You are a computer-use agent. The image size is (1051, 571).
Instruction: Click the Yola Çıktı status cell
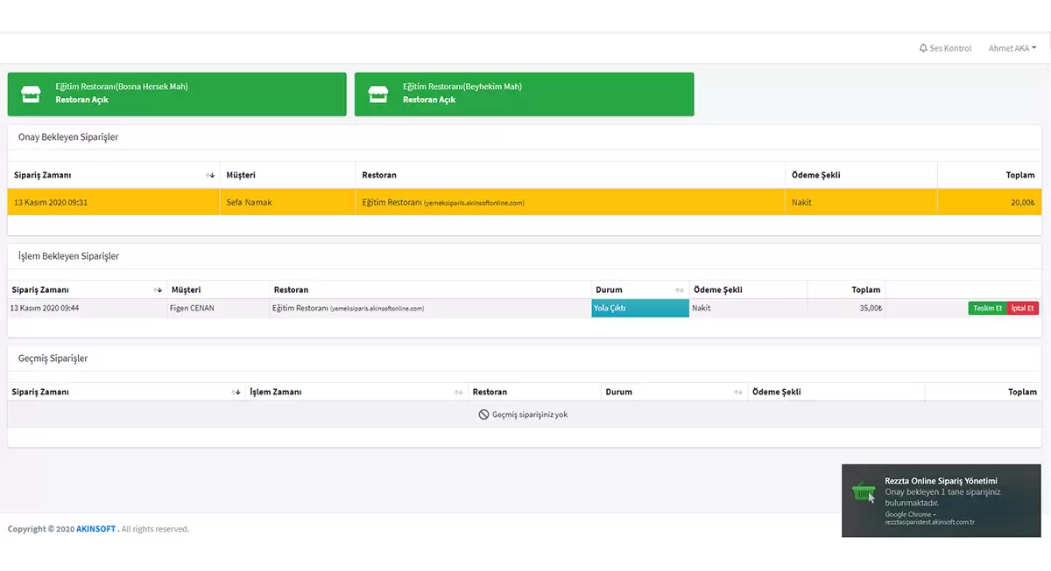click(x=639, y=308)
